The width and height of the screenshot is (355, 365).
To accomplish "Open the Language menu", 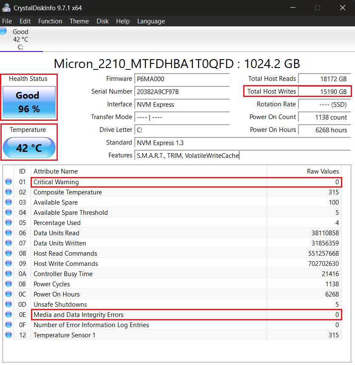I will 151,21.
